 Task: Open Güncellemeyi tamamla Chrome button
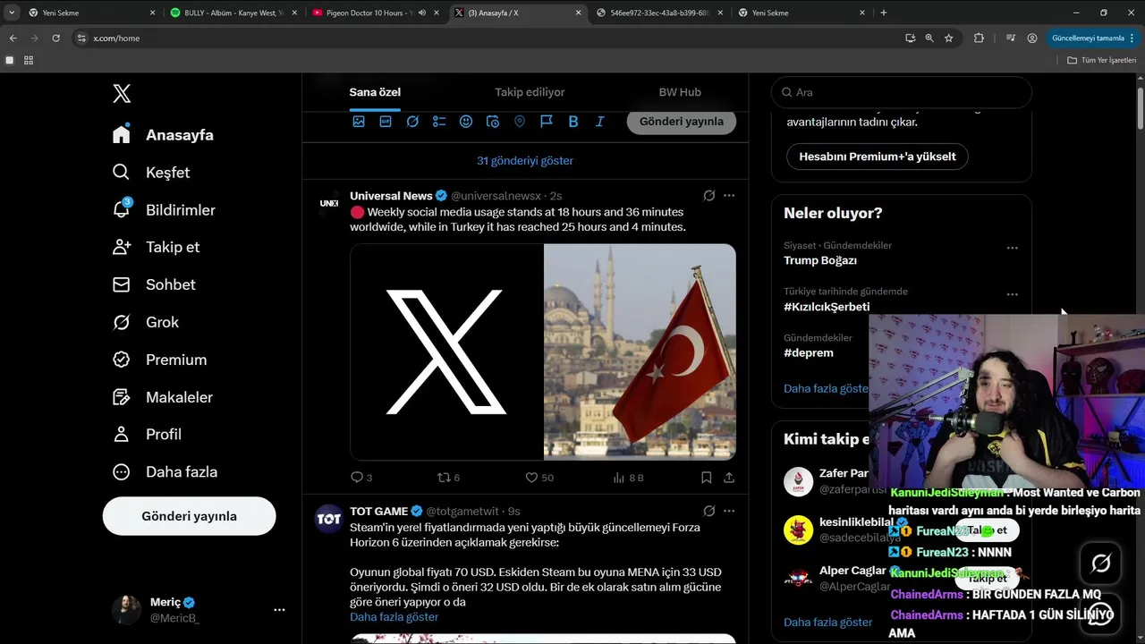coord(1091,38)
